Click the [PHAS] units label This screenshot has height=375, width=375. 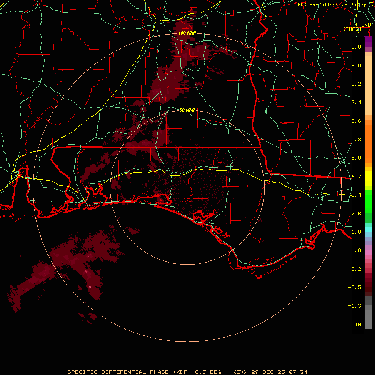(352, 29)
